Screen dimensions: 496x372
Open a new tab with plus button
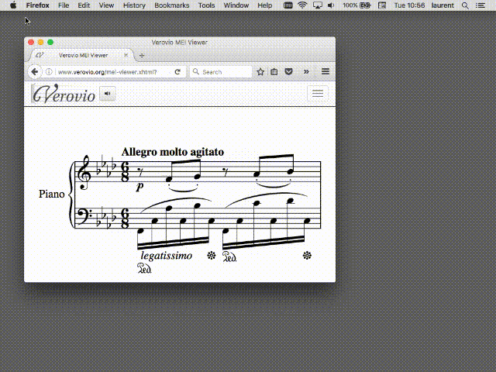pyautogui.click(x=141, y=56)
